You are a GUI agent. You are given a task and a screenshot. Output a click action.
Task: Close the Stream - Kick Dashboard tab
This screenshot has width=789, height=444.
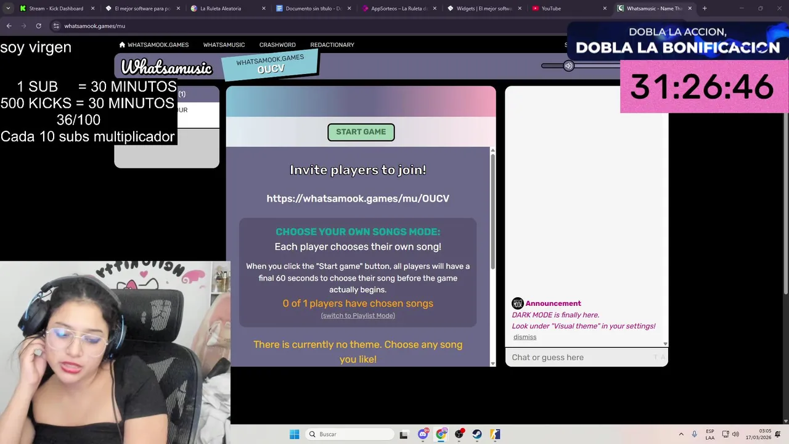coord(93,9)
